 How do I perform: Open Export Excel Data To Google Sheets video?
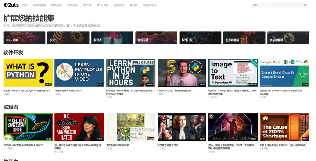coord(284,73)
